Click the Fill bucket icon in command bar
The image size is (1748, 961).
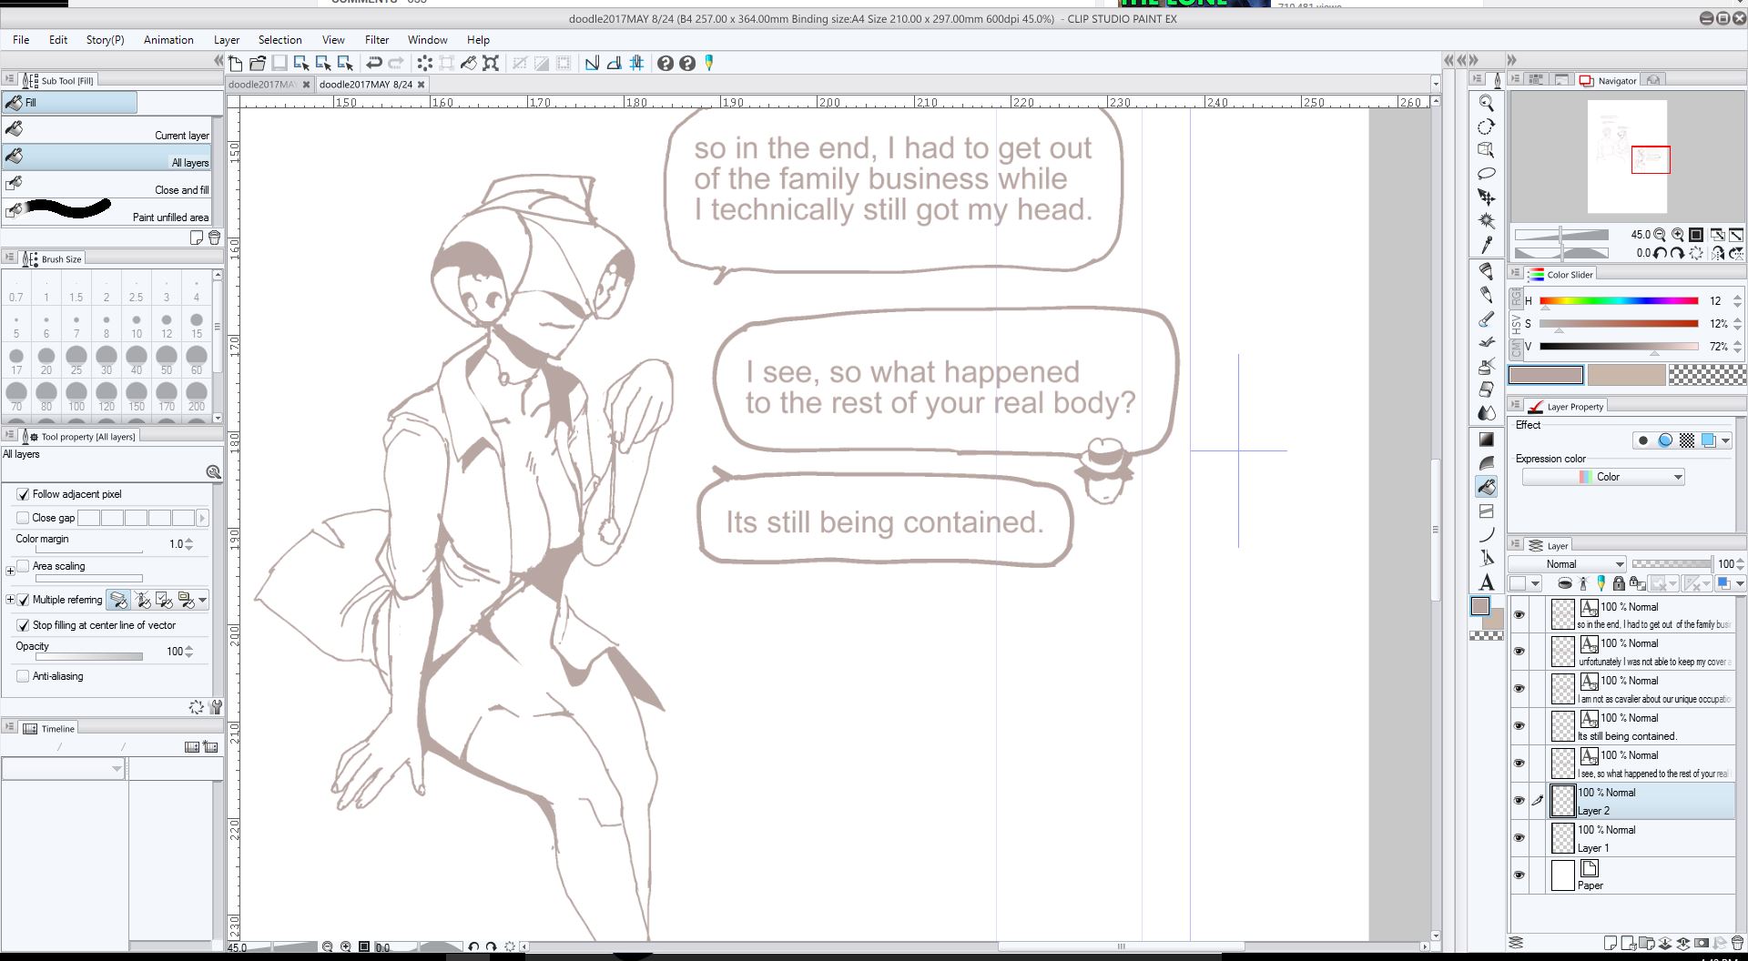(x=469, y=63)
